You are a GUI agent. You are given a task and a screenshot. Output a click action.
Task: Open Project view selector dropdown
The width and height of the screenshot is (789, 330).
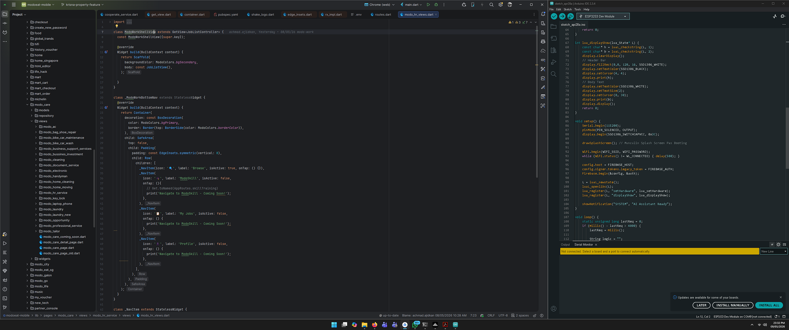(x=19, y=14)
